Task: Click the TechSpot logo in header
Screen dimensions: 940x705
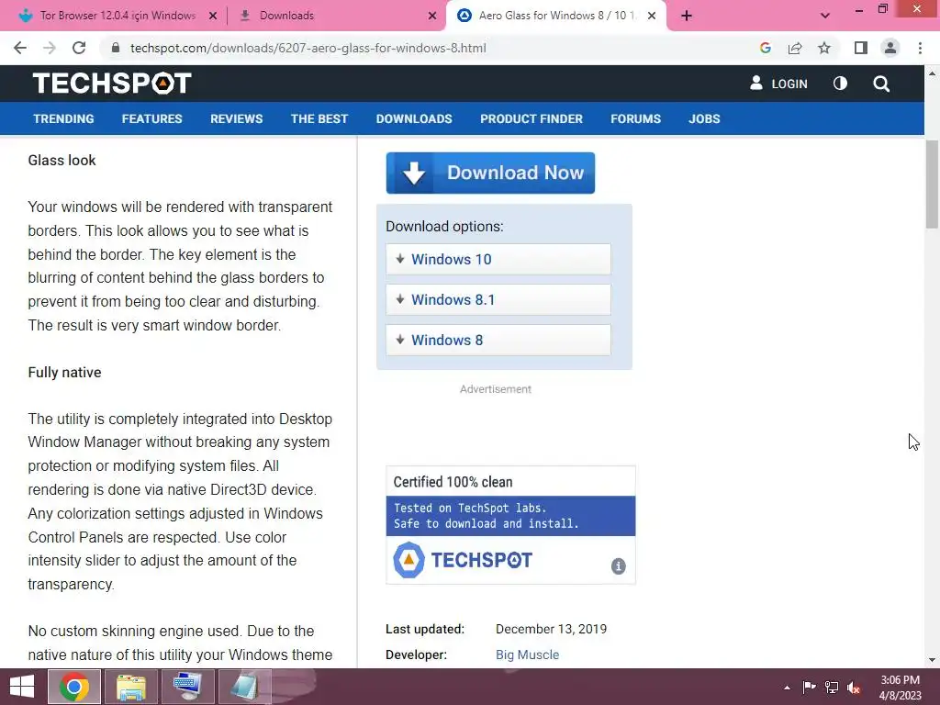Action: pyautogui.click(x=112, y=83)
